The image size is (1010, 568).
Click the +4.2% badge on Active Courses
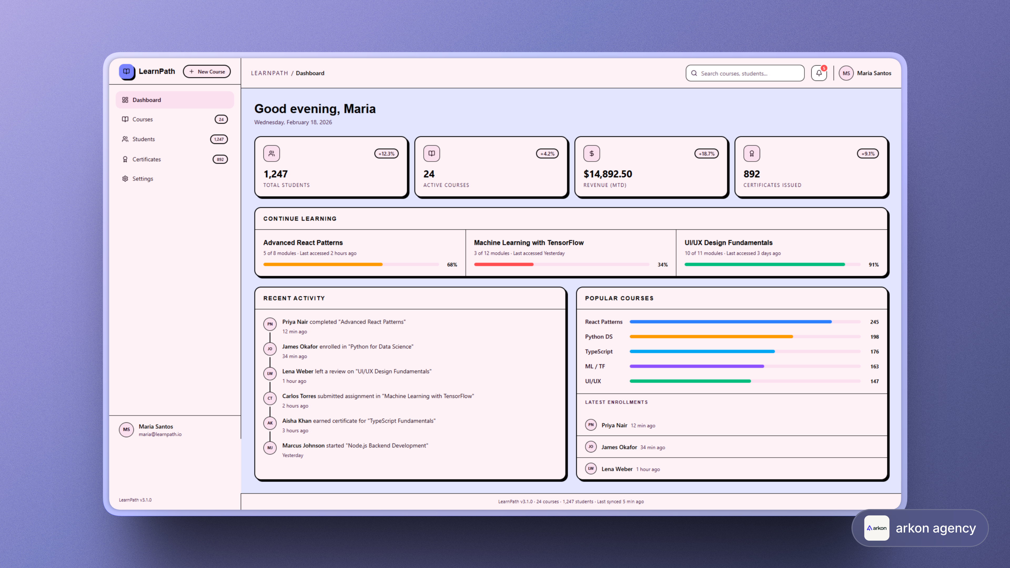pyautogui.click(x=547, y=154)
